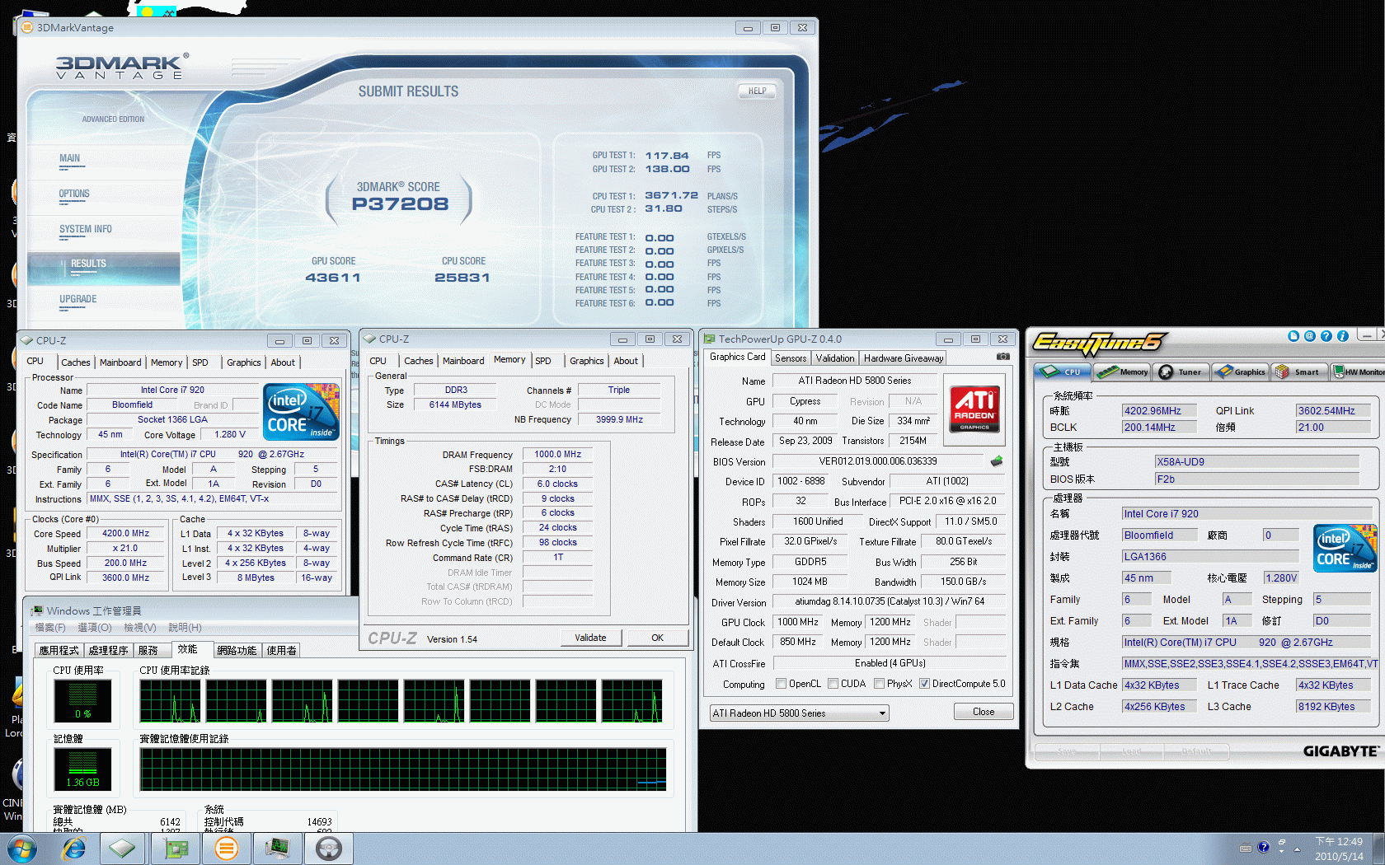This screenshot has height=865, width=1385.
Task: Open the 網路功能 tab in Task Manager
Action: click(237, 650)
